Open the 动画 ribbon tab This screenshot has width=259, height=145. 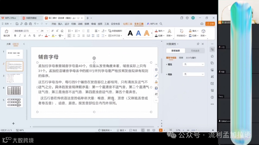(80, 24)
